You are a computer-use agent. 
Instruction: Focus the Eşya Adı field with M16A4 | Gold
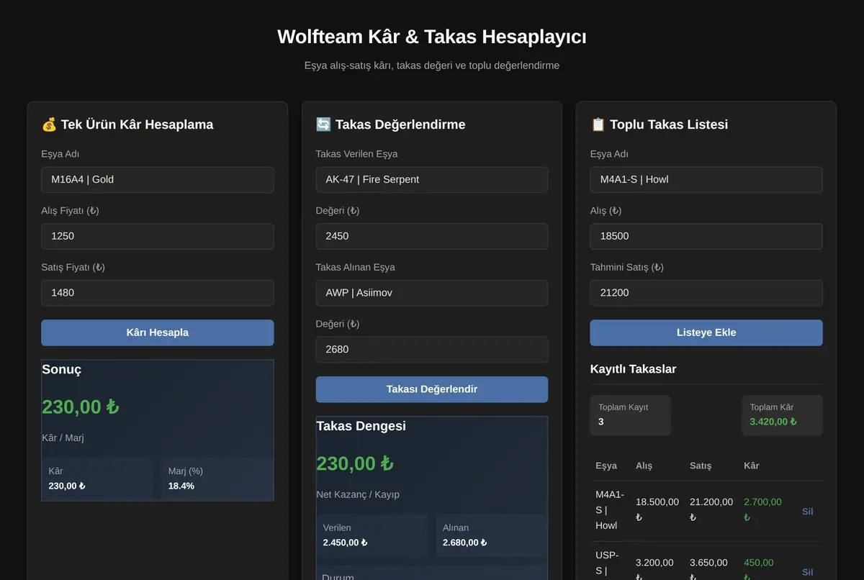(x=158, y=180)
